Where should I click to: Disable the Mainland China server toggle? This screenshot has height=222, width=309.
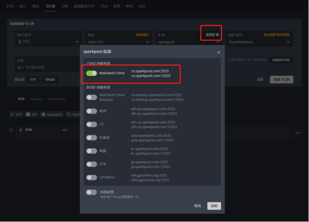pyautogui.click(x=91, y=73)
